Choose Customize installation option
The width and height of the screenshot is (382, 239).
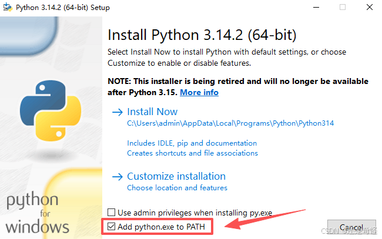pos(176,176)
